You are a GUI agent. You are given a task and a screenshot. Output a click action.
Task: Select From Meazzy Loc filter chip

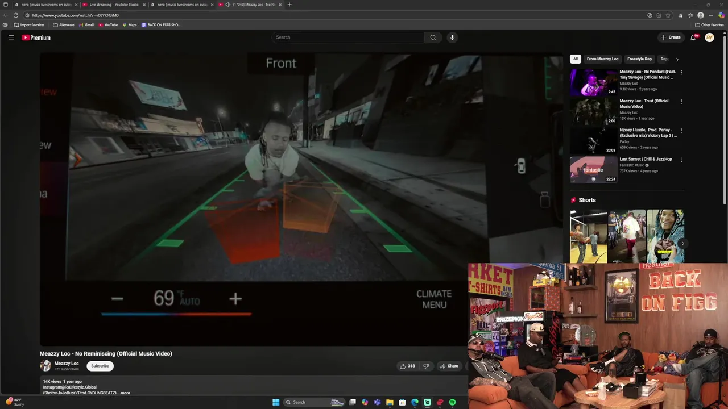(602, 59)
